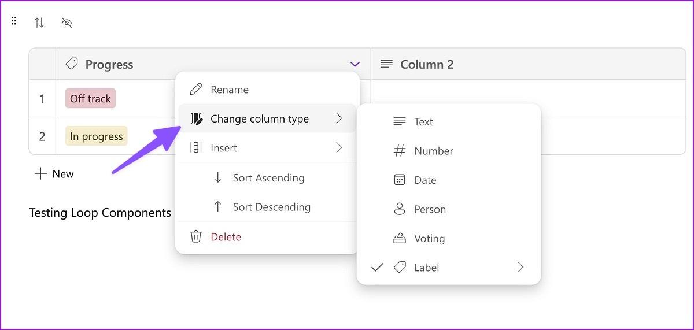
Task: Click the Column 2 text icon
Action: coord(386,64)
